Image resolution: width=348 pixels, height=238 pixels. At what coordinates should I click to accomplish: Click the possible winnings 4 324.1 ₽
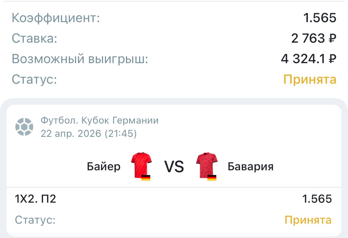click(x=309, y=59)
